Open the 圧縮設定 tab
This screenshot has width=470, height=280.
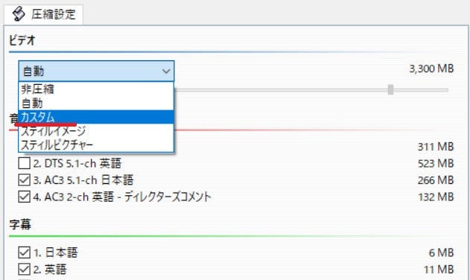(43, 14)
